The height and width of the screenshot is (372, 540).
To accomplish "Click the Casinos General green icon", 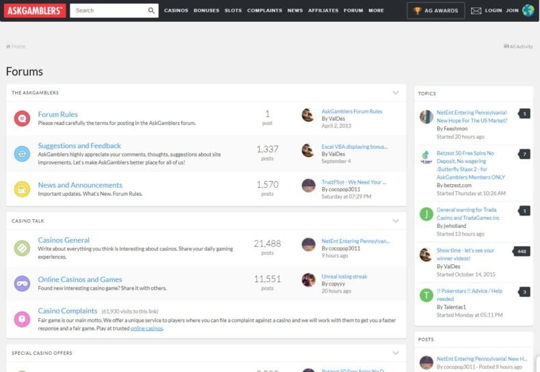I will (x=22, y=247).
